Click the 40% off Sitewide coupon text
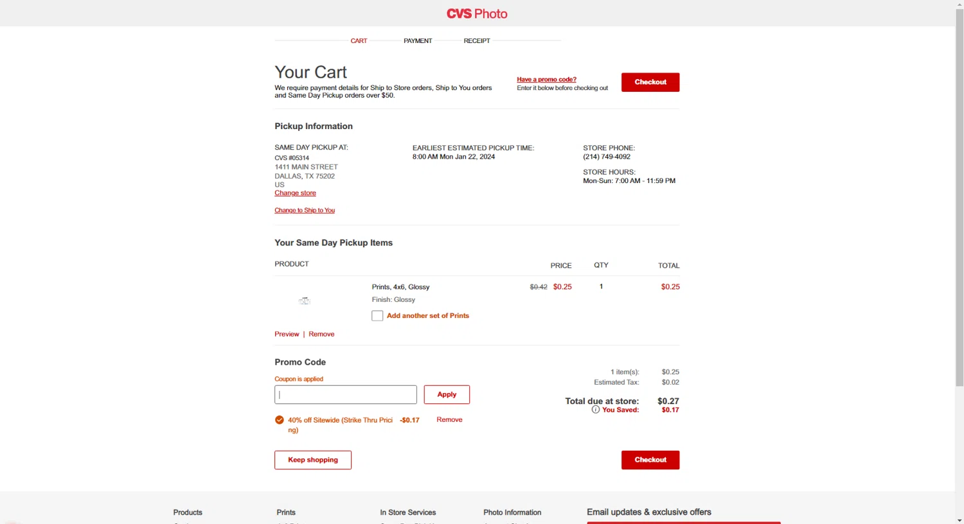Screen dimensions: 964x524 coord(340,424)
